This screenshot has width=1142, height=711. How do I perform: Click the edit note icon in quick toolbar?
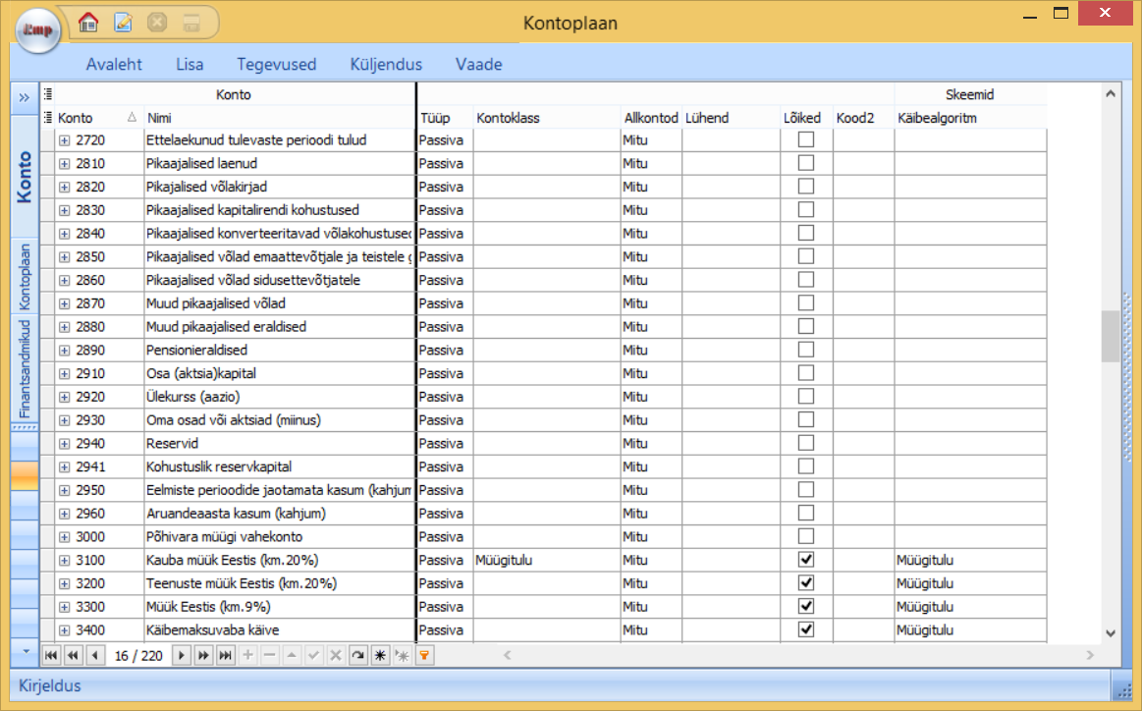pos(123,22)
